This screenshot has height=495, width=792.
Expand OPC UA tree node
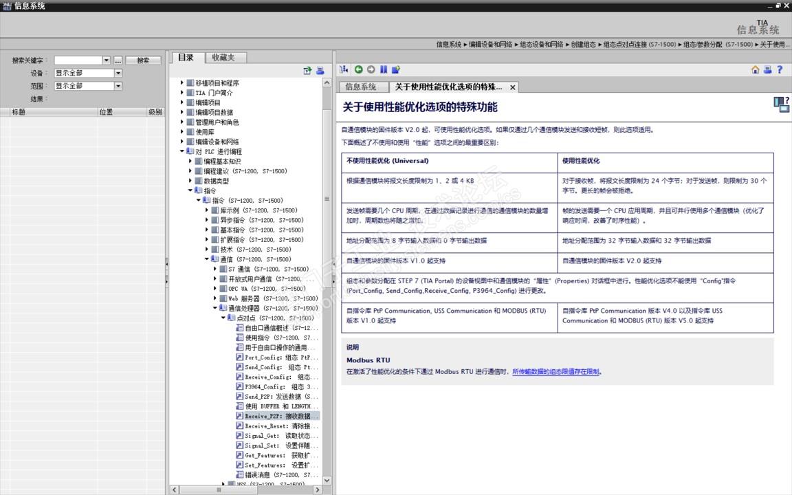[214, 289]
